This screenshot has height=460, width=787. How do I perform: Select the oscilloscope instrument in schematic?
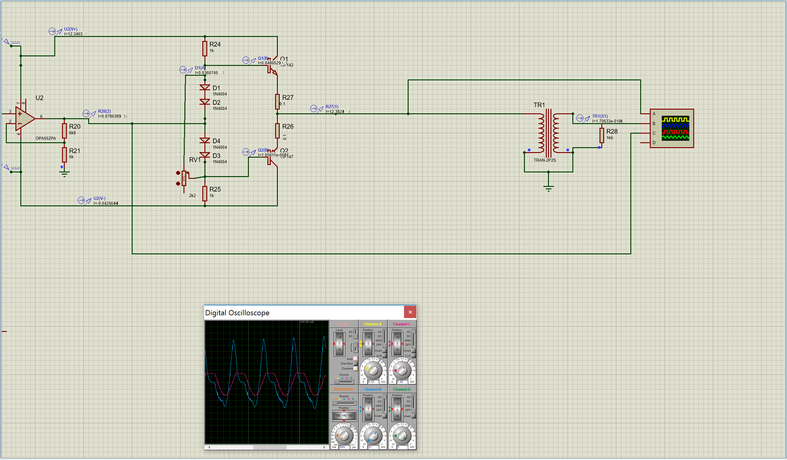(x=672, y=128)
